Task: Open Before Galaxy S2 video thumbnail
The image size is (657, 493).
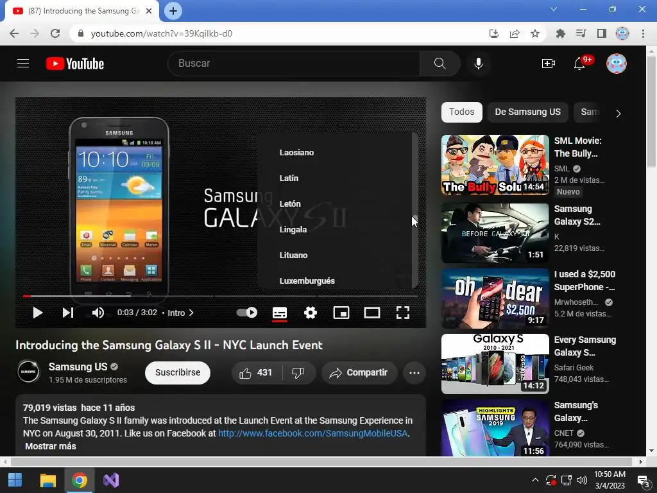Action: pos(495,233)
